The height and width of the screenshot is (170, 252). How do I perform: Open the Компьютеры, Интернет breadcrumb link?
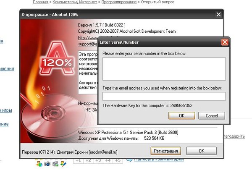pyautogui.click(x=75, y=2)
